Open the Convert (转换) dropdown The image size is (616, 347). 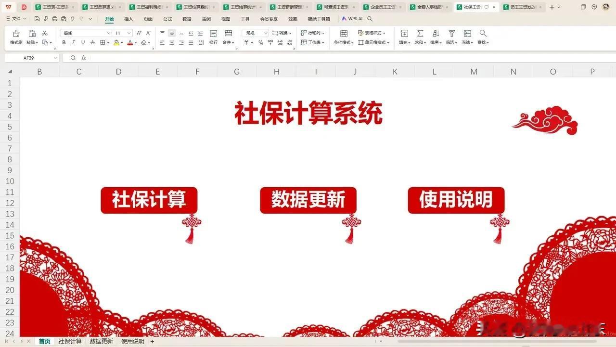[x=282, y=33]
